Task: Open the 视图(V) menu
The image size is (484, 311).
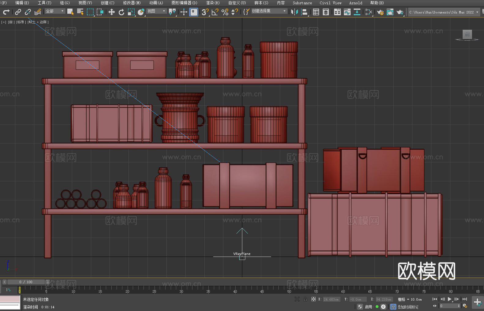Action: 85,3
